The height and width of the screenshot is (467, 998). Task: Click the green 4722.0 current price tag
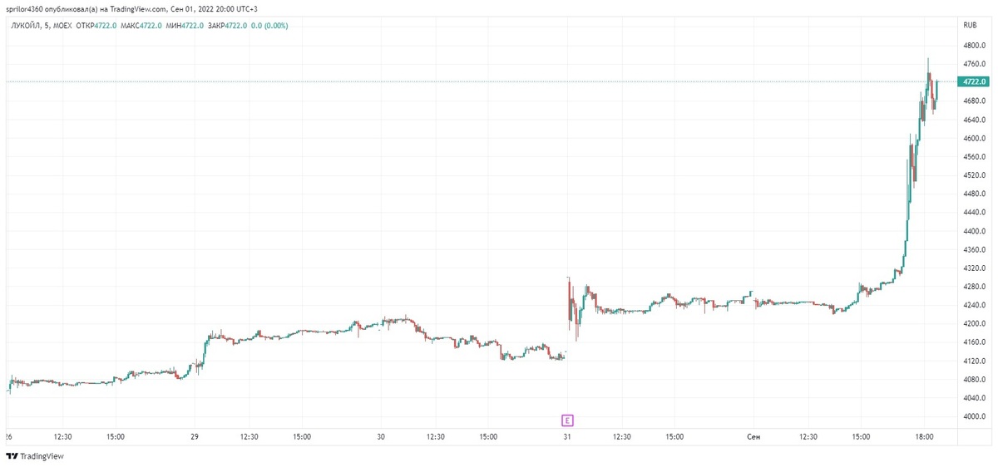[972, 81]
